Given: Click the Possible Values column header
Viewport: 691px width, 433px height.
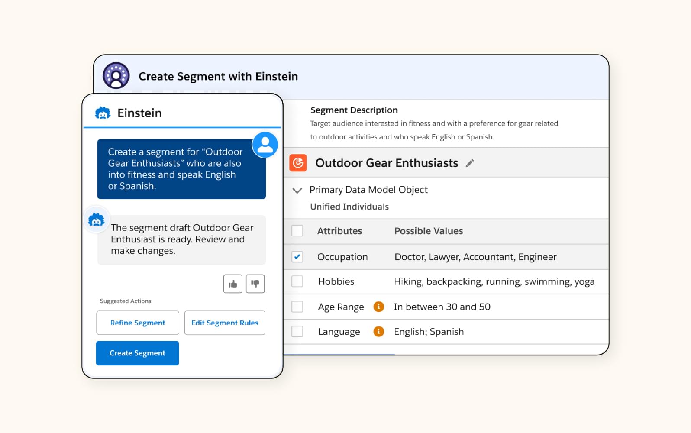Looking at the screenshot, I should point(429,231).
